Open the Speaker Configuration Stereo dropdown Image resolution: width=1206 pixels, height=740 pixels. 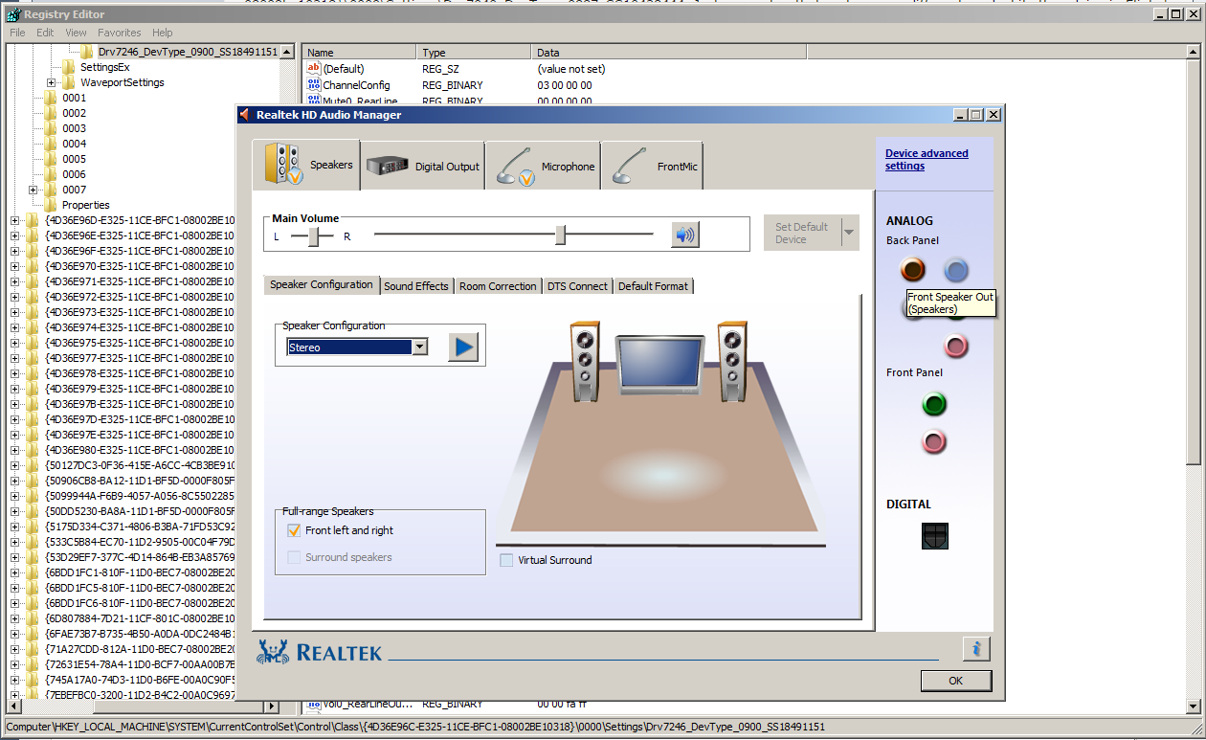coord(419,348)
